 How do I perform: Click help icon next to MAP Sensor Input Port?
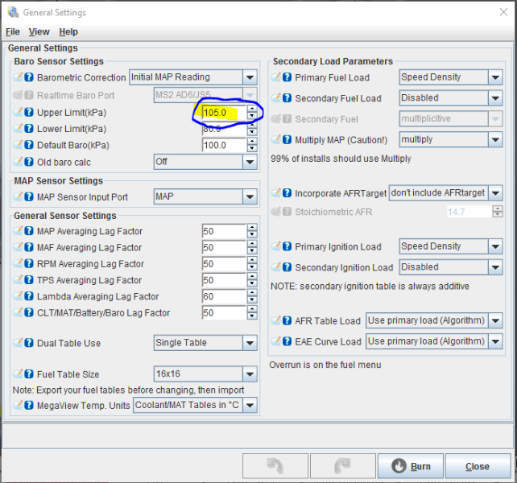pos(29,196)
